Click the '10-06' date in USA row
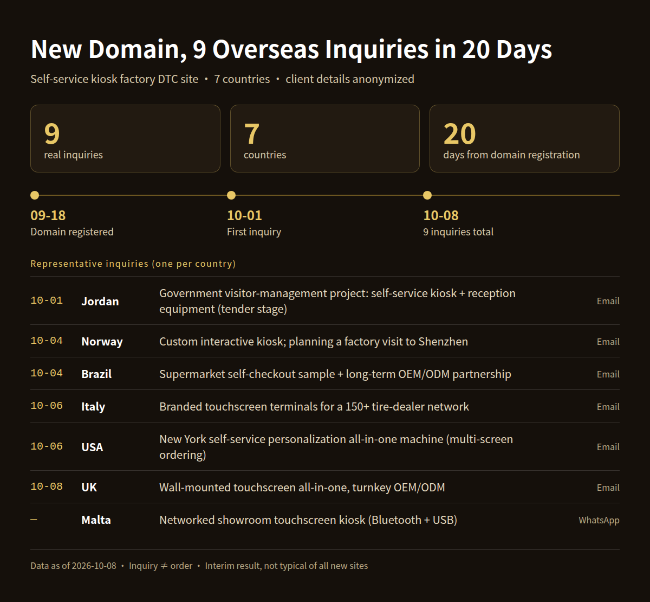 click(47, 446)
